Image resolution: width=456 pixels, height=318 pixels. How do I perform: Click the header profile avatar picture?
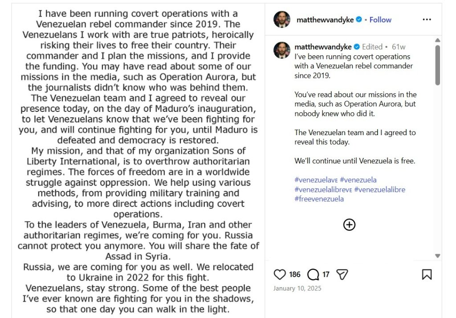point(282,20)
